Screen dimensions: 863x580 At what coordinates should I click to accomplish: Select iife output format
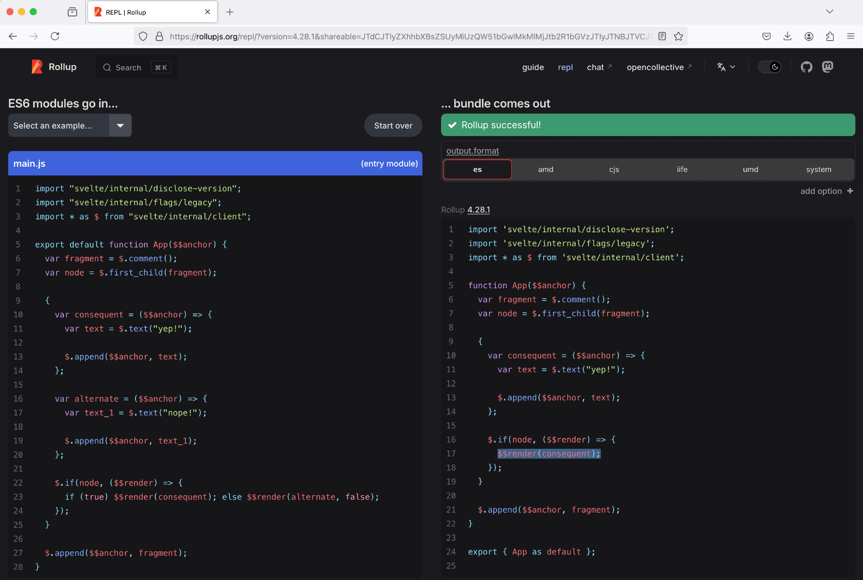(682, 169)
